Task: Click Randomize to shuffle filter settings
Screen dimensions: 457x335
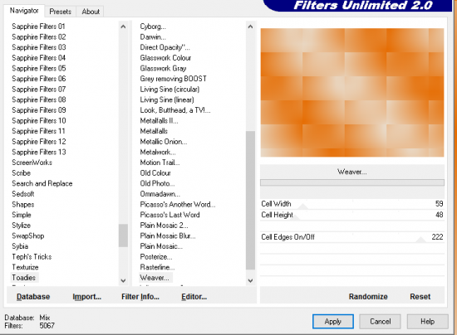Action: click(x=368, y=297)
